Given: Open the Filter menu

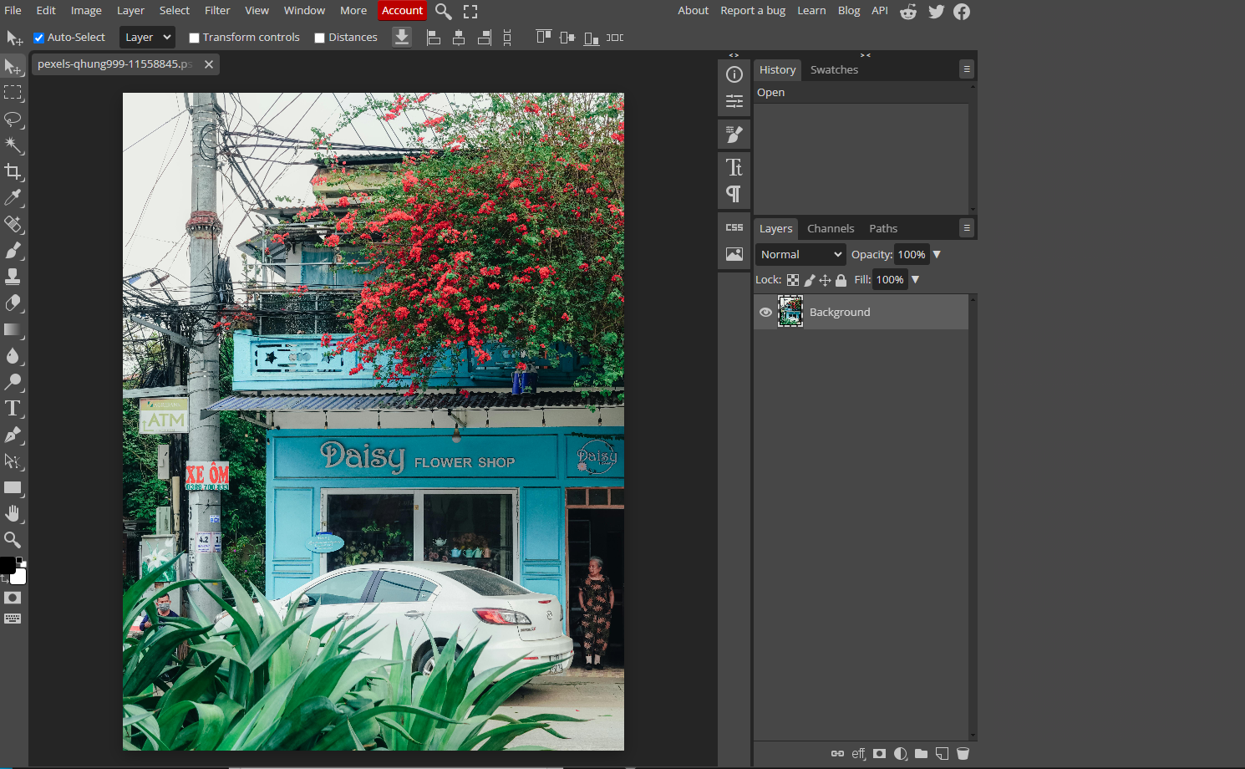Looking at the screenshot, I should pos(216,10).
